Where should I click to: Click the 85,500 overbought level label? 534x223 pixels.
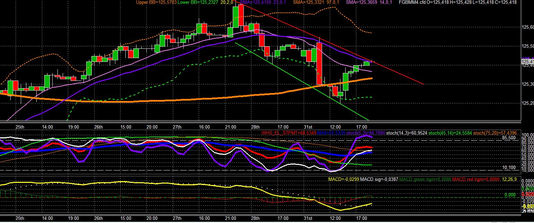coord(509,138)
